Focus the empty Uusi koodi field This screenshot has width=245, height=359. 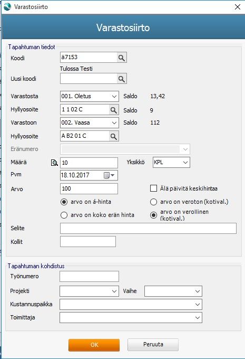89,79
